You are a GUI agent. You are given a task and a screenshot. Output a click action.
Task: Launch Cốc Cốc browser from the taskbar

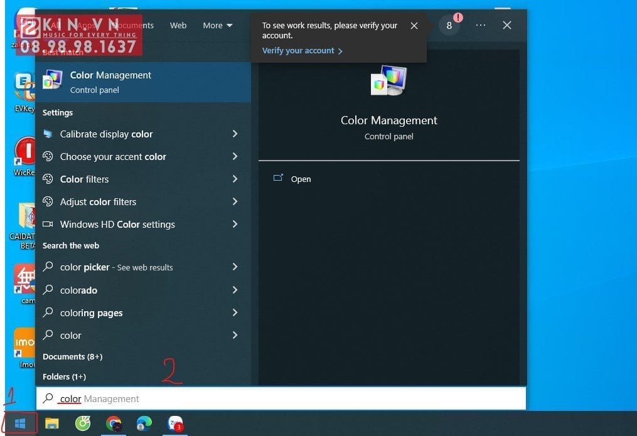point(83,423)
